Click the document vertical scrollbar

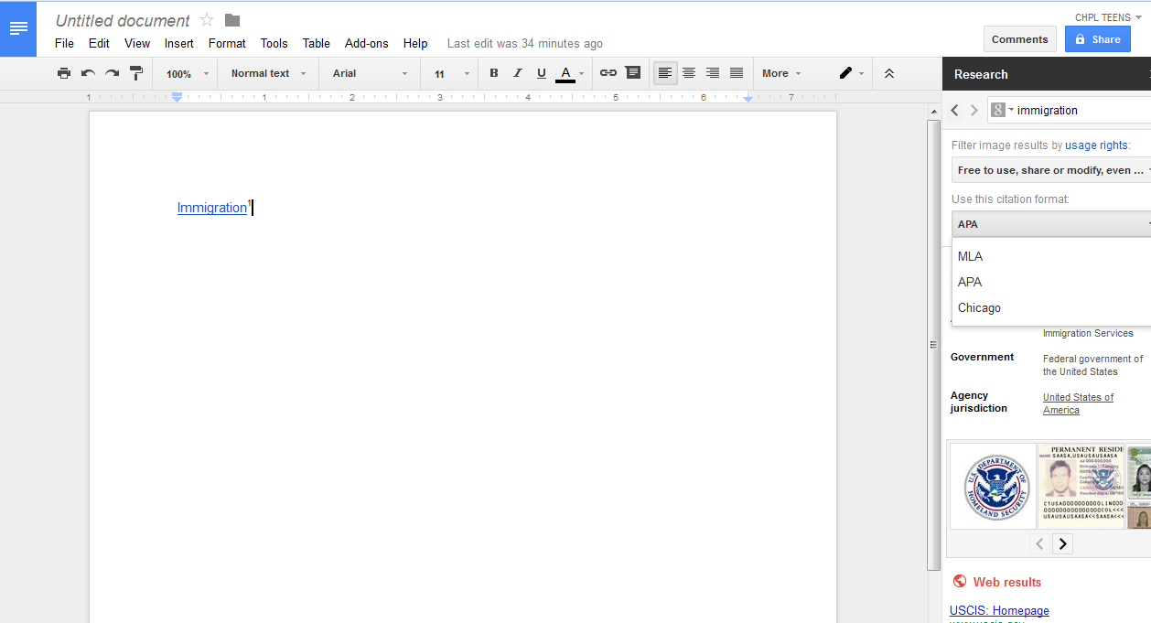(x=933, y=345)
